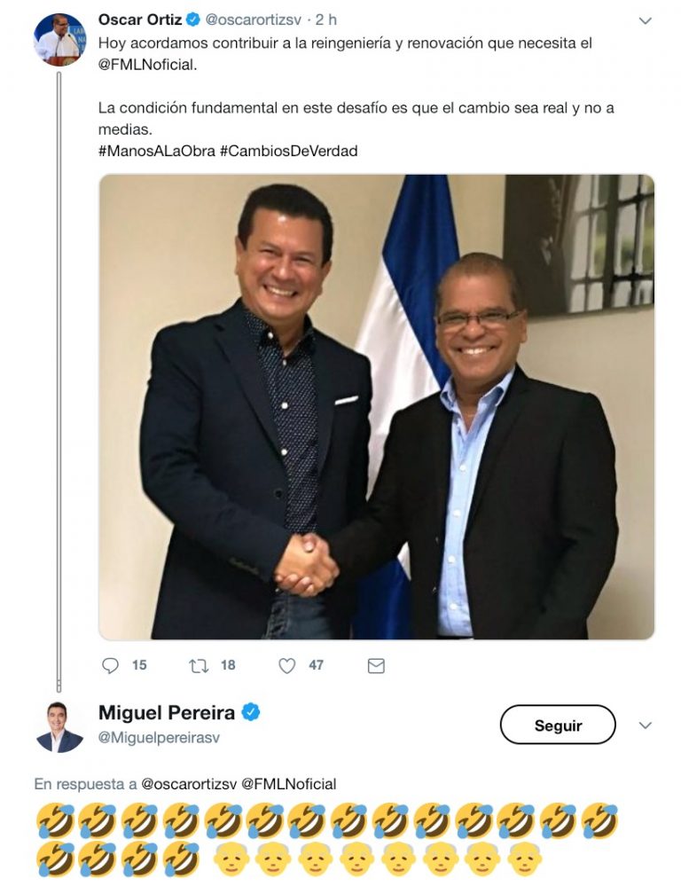This screenshot has height=894, width=681.
Task: Click the Oscar Ortiz display name
Action: (139, 20)
